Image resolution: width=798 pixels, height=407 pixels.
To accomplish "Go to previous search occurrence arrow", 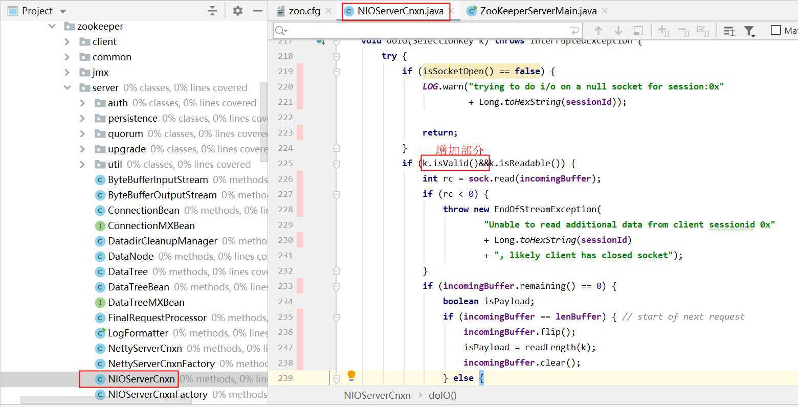I will pyautogui.click(x=598, y=31).
